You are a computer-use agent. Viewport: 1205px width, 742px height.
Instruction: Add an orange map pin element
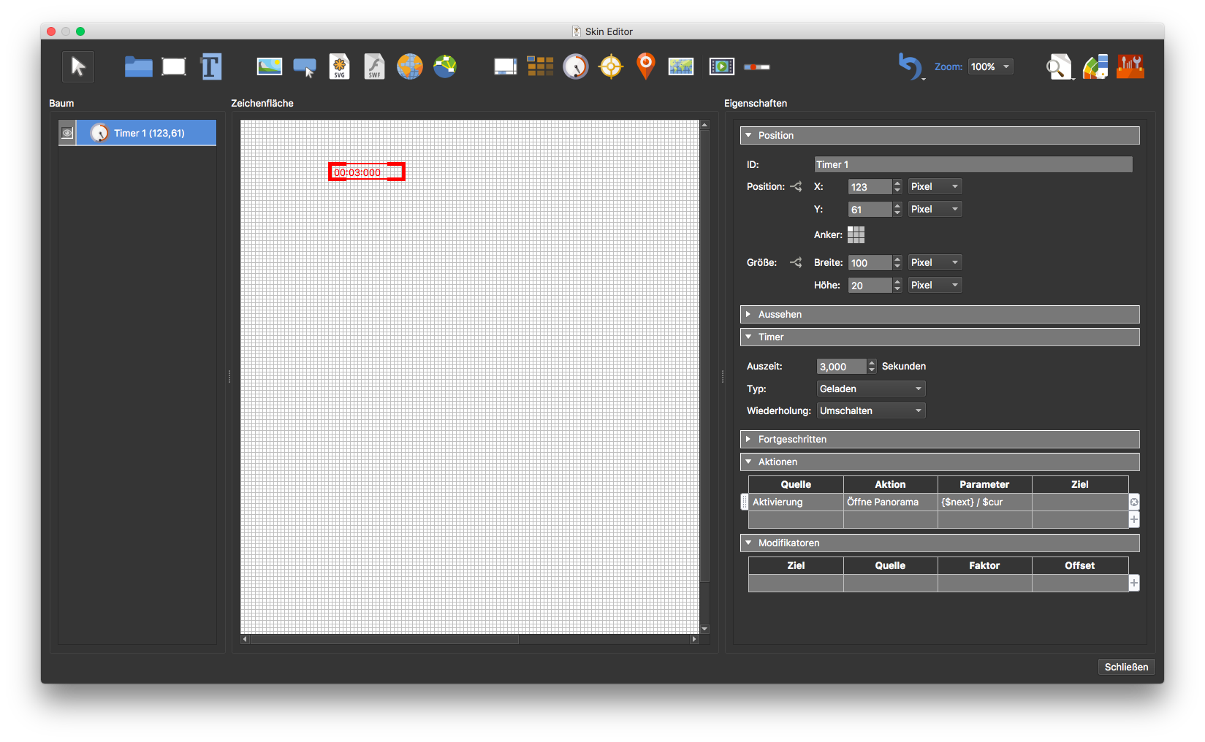pyautogui.click(x=646, y=66)
